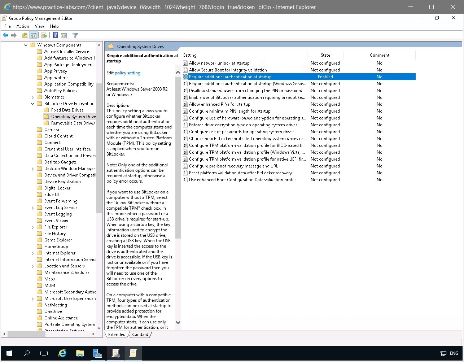Toggle the action pane toolbar icon
464x362 pixels.
pyautogui.click(x=64, y=35)
